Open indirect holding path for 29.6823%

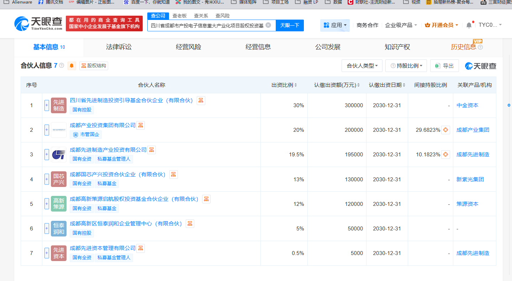pos(445,130)
